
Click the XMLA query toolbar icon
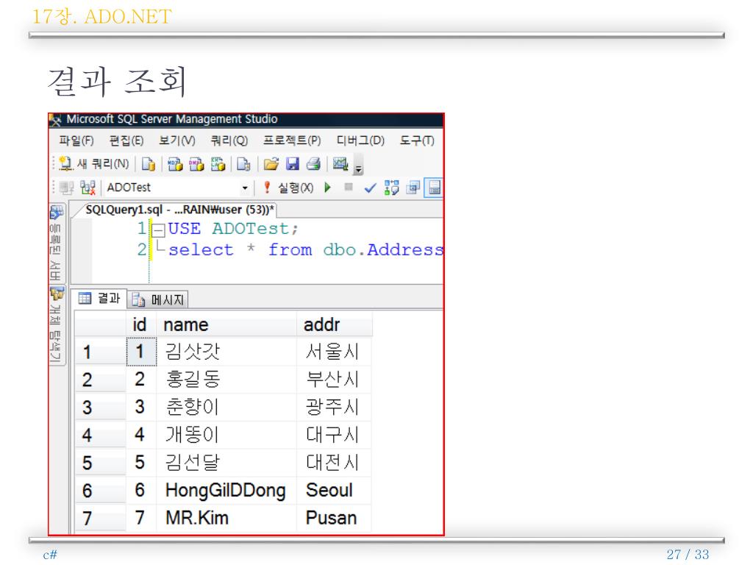click(x=218, y=164)
